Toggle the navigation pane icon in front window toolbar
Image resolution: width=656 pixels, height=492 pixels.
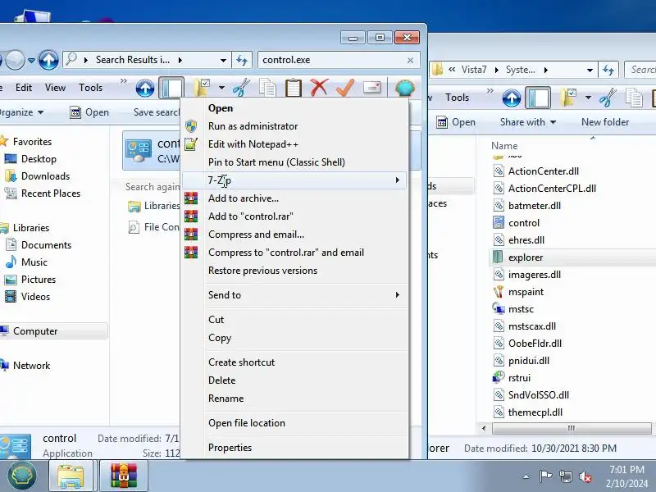(x=171, y=89)
